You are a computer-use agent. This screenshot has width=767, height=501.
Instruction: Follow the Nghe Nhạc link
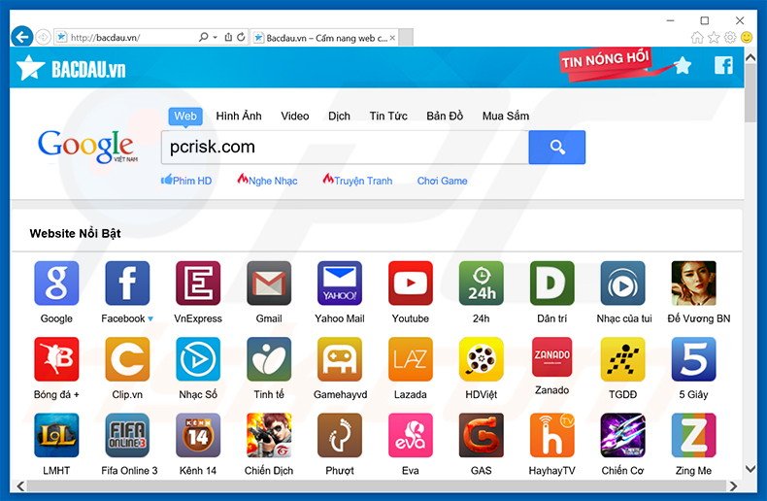tap(267, 181)
